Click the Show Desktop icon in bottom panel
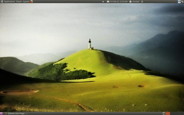Image resolution: width=184 pixels, height=115 pixels. pos(1,114)
